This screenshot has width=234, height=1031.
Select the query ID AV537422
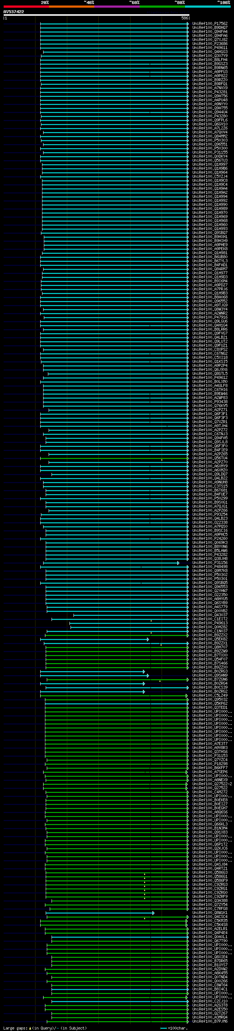pos(14,12)
